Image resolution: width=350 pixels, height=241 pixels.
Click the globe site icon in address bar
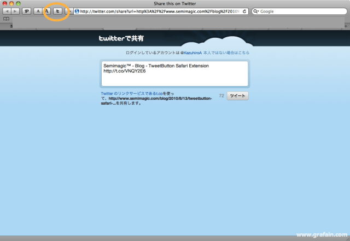(x=77, y=11)
